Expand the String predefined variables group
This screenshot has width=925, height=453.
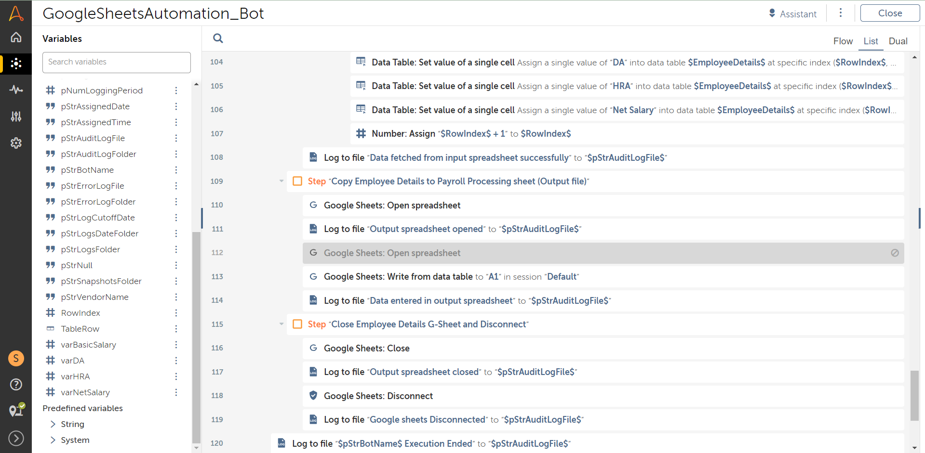(x=53, y=424)
